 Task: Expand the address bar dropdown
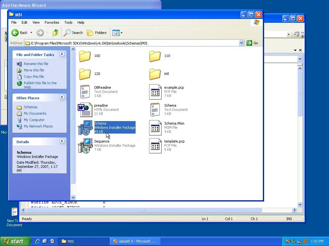pos(241,43)
